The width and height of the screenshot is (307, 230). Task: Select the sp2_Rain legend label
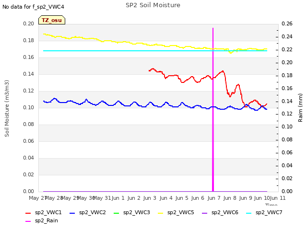tap(47, 221)
